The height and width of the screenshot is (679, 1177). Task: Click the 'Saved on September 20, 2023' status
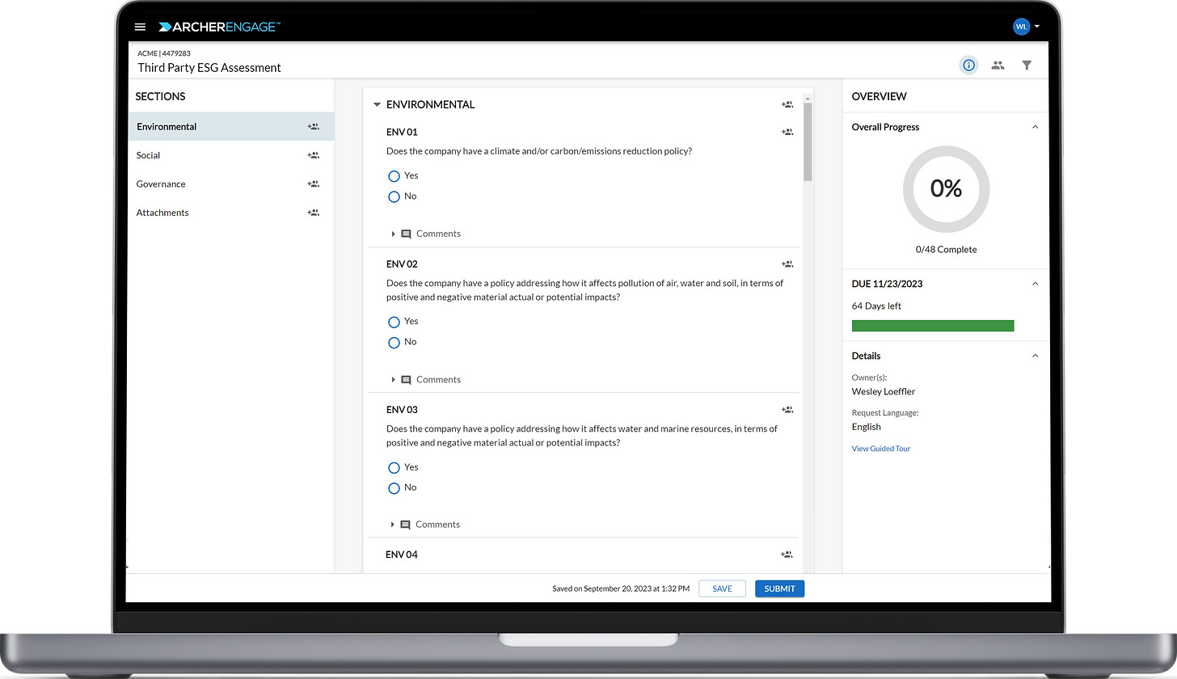tap(621, 589)
